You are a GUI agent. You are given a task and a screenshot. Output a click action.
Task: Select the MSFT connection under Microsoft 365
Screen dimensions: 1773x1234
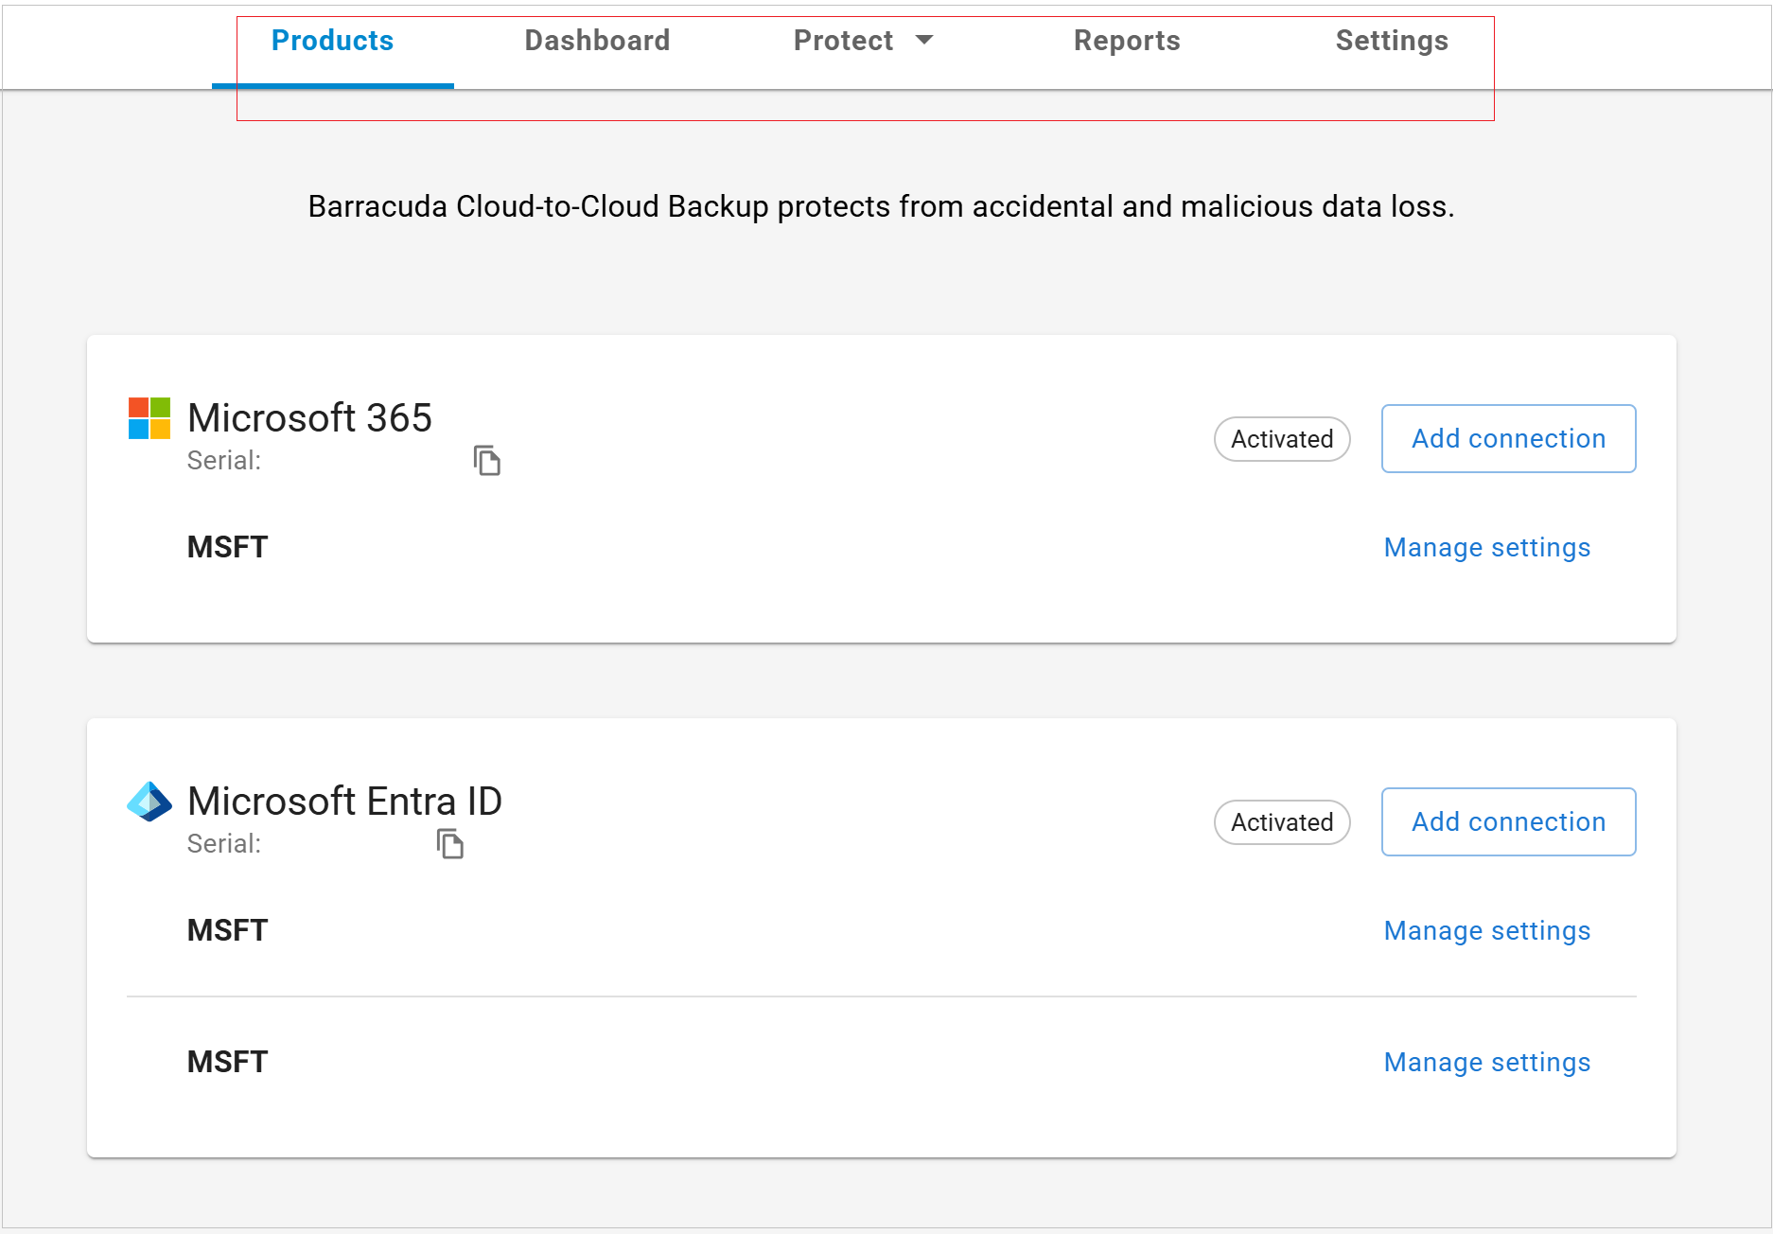[227, 547]
